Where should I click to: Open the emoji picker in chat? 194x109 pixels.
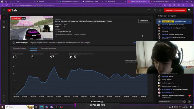[185, 102]
